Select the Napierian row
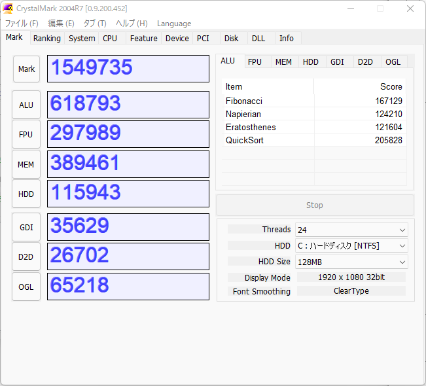The height and width of the screenshot is (386, 426). [x=314, y=114]
